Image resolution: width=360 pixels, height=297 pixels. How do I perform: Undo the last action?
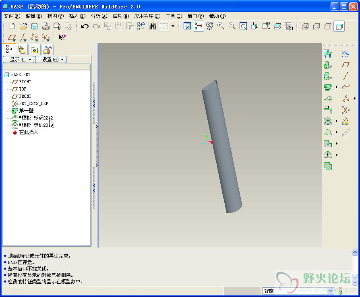85,27
